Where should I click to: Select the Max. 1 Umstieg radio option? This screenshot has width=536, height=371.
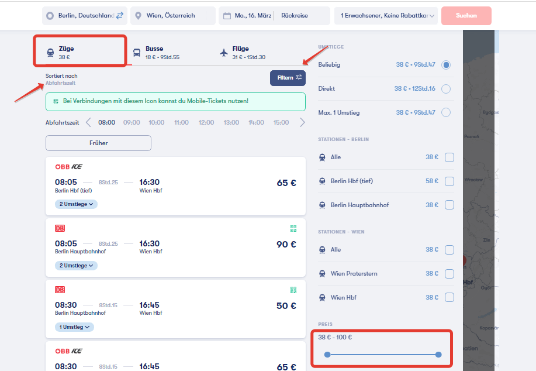(446, 112)
